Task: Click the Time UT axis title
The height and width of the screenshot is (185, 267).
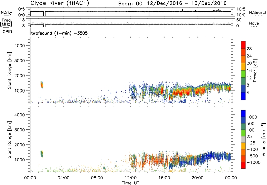Action: pyautogui.click(x=130, y=183)
